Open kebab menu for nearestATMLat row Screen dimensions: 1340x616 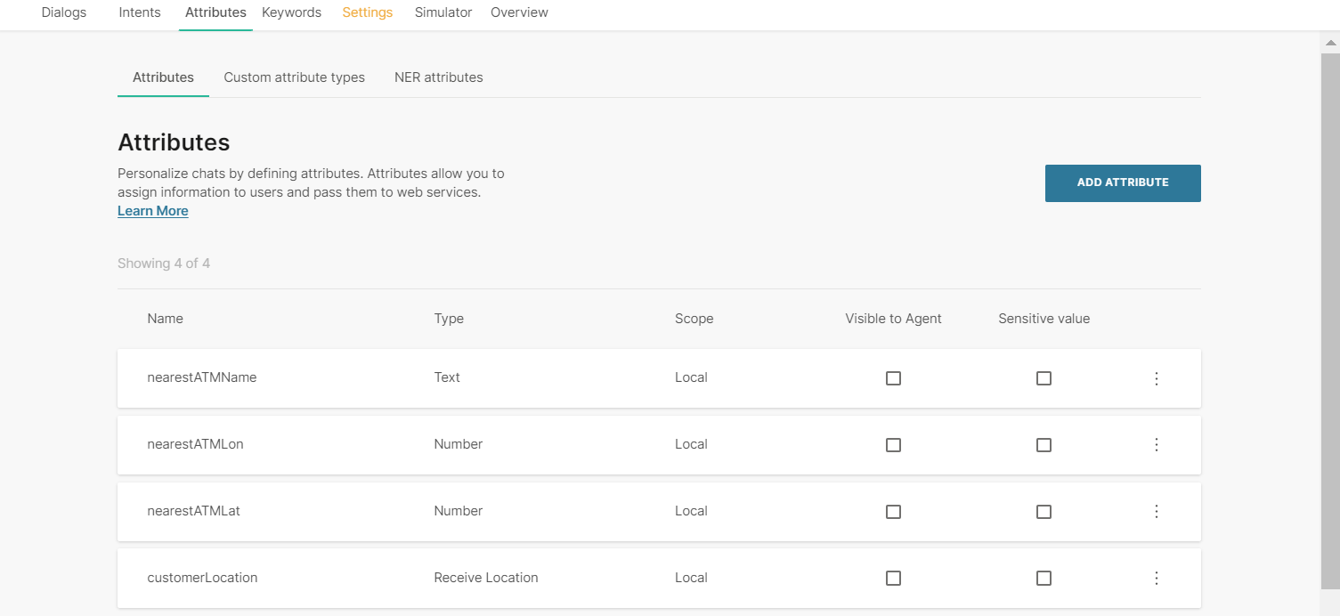point(1157,512)
